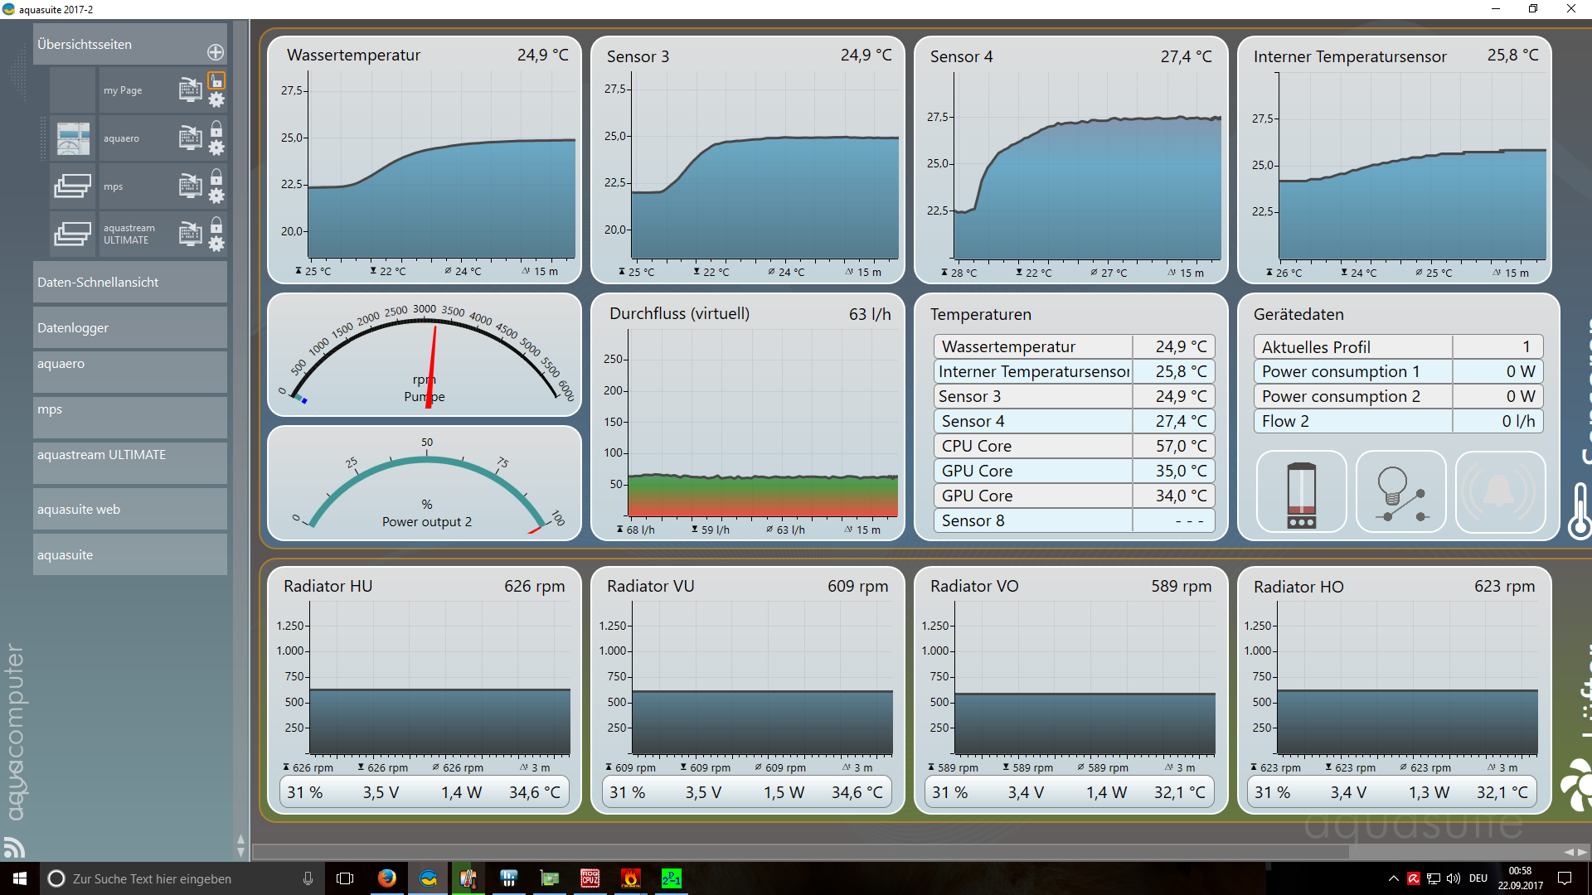Click the alarm bell icon in Gerätedaten

(x=1499, y=493)
